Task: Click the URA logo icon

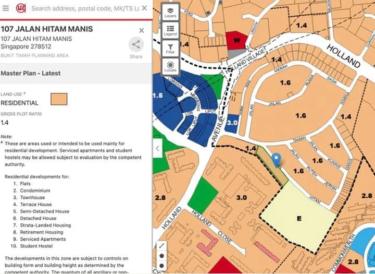Action: (21, 8)
